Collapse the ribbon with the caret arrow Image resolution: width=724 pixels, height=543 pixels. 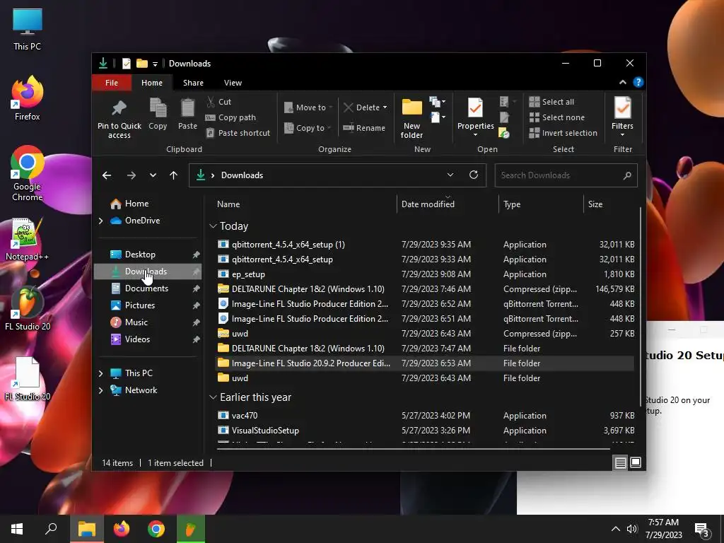point(622,82)
